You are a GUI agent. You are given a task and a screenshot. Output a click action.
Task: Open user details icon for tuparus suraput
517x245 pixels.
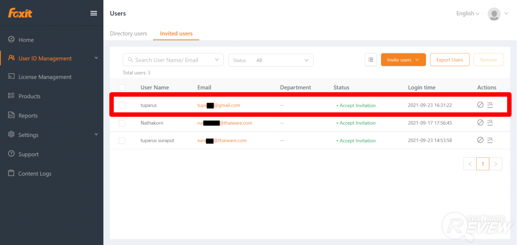pyautogui.click(x=490, y=140)
